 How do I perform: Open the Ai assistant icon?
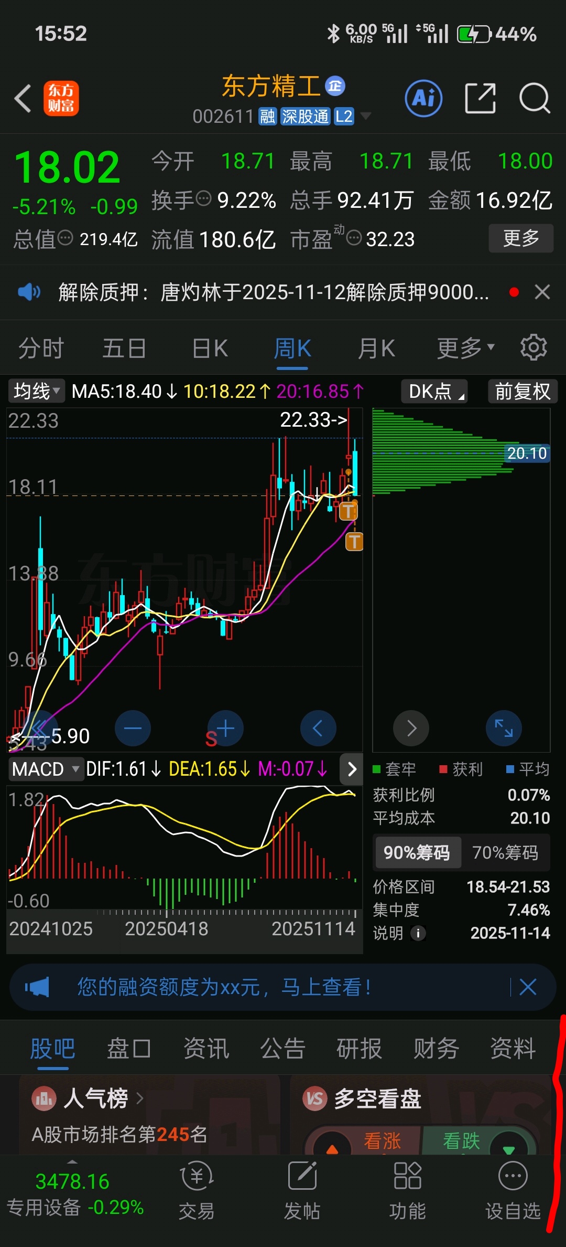tap(423, 98)
